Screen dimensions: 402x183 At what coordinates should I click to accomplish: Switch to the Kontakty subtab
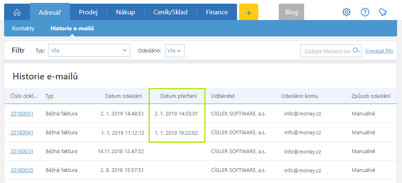pos(23,28)
